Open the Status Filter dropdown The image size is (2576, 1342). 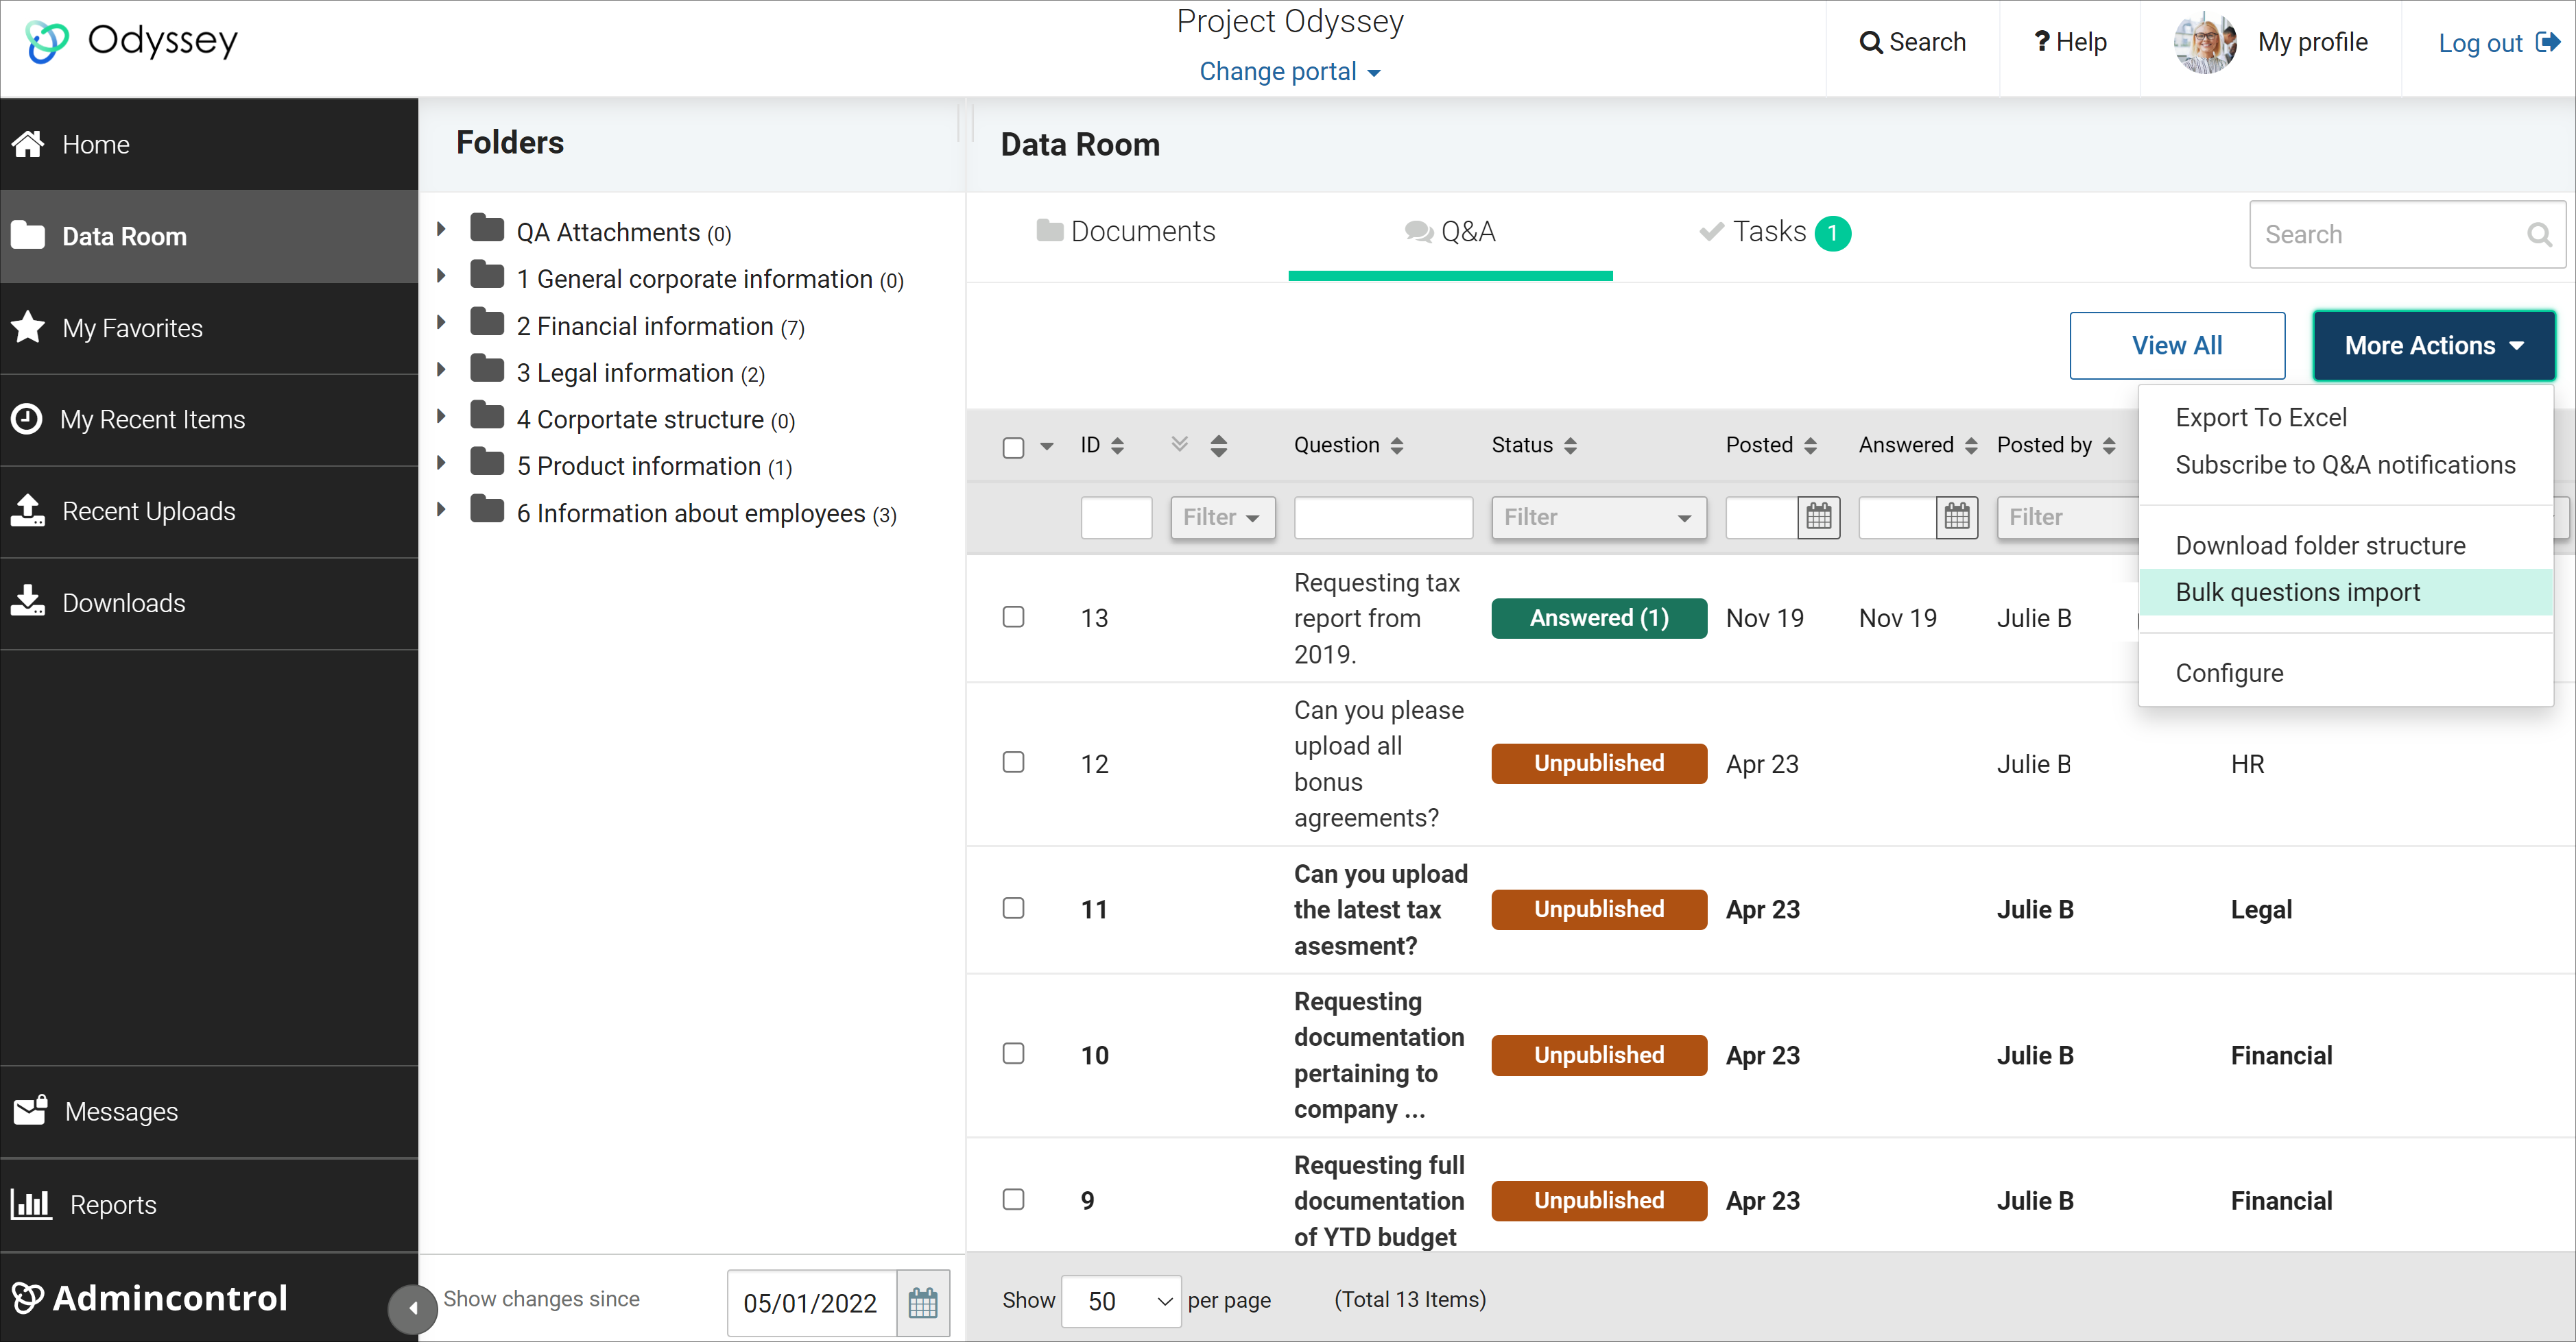click(x=1598, y=517)
